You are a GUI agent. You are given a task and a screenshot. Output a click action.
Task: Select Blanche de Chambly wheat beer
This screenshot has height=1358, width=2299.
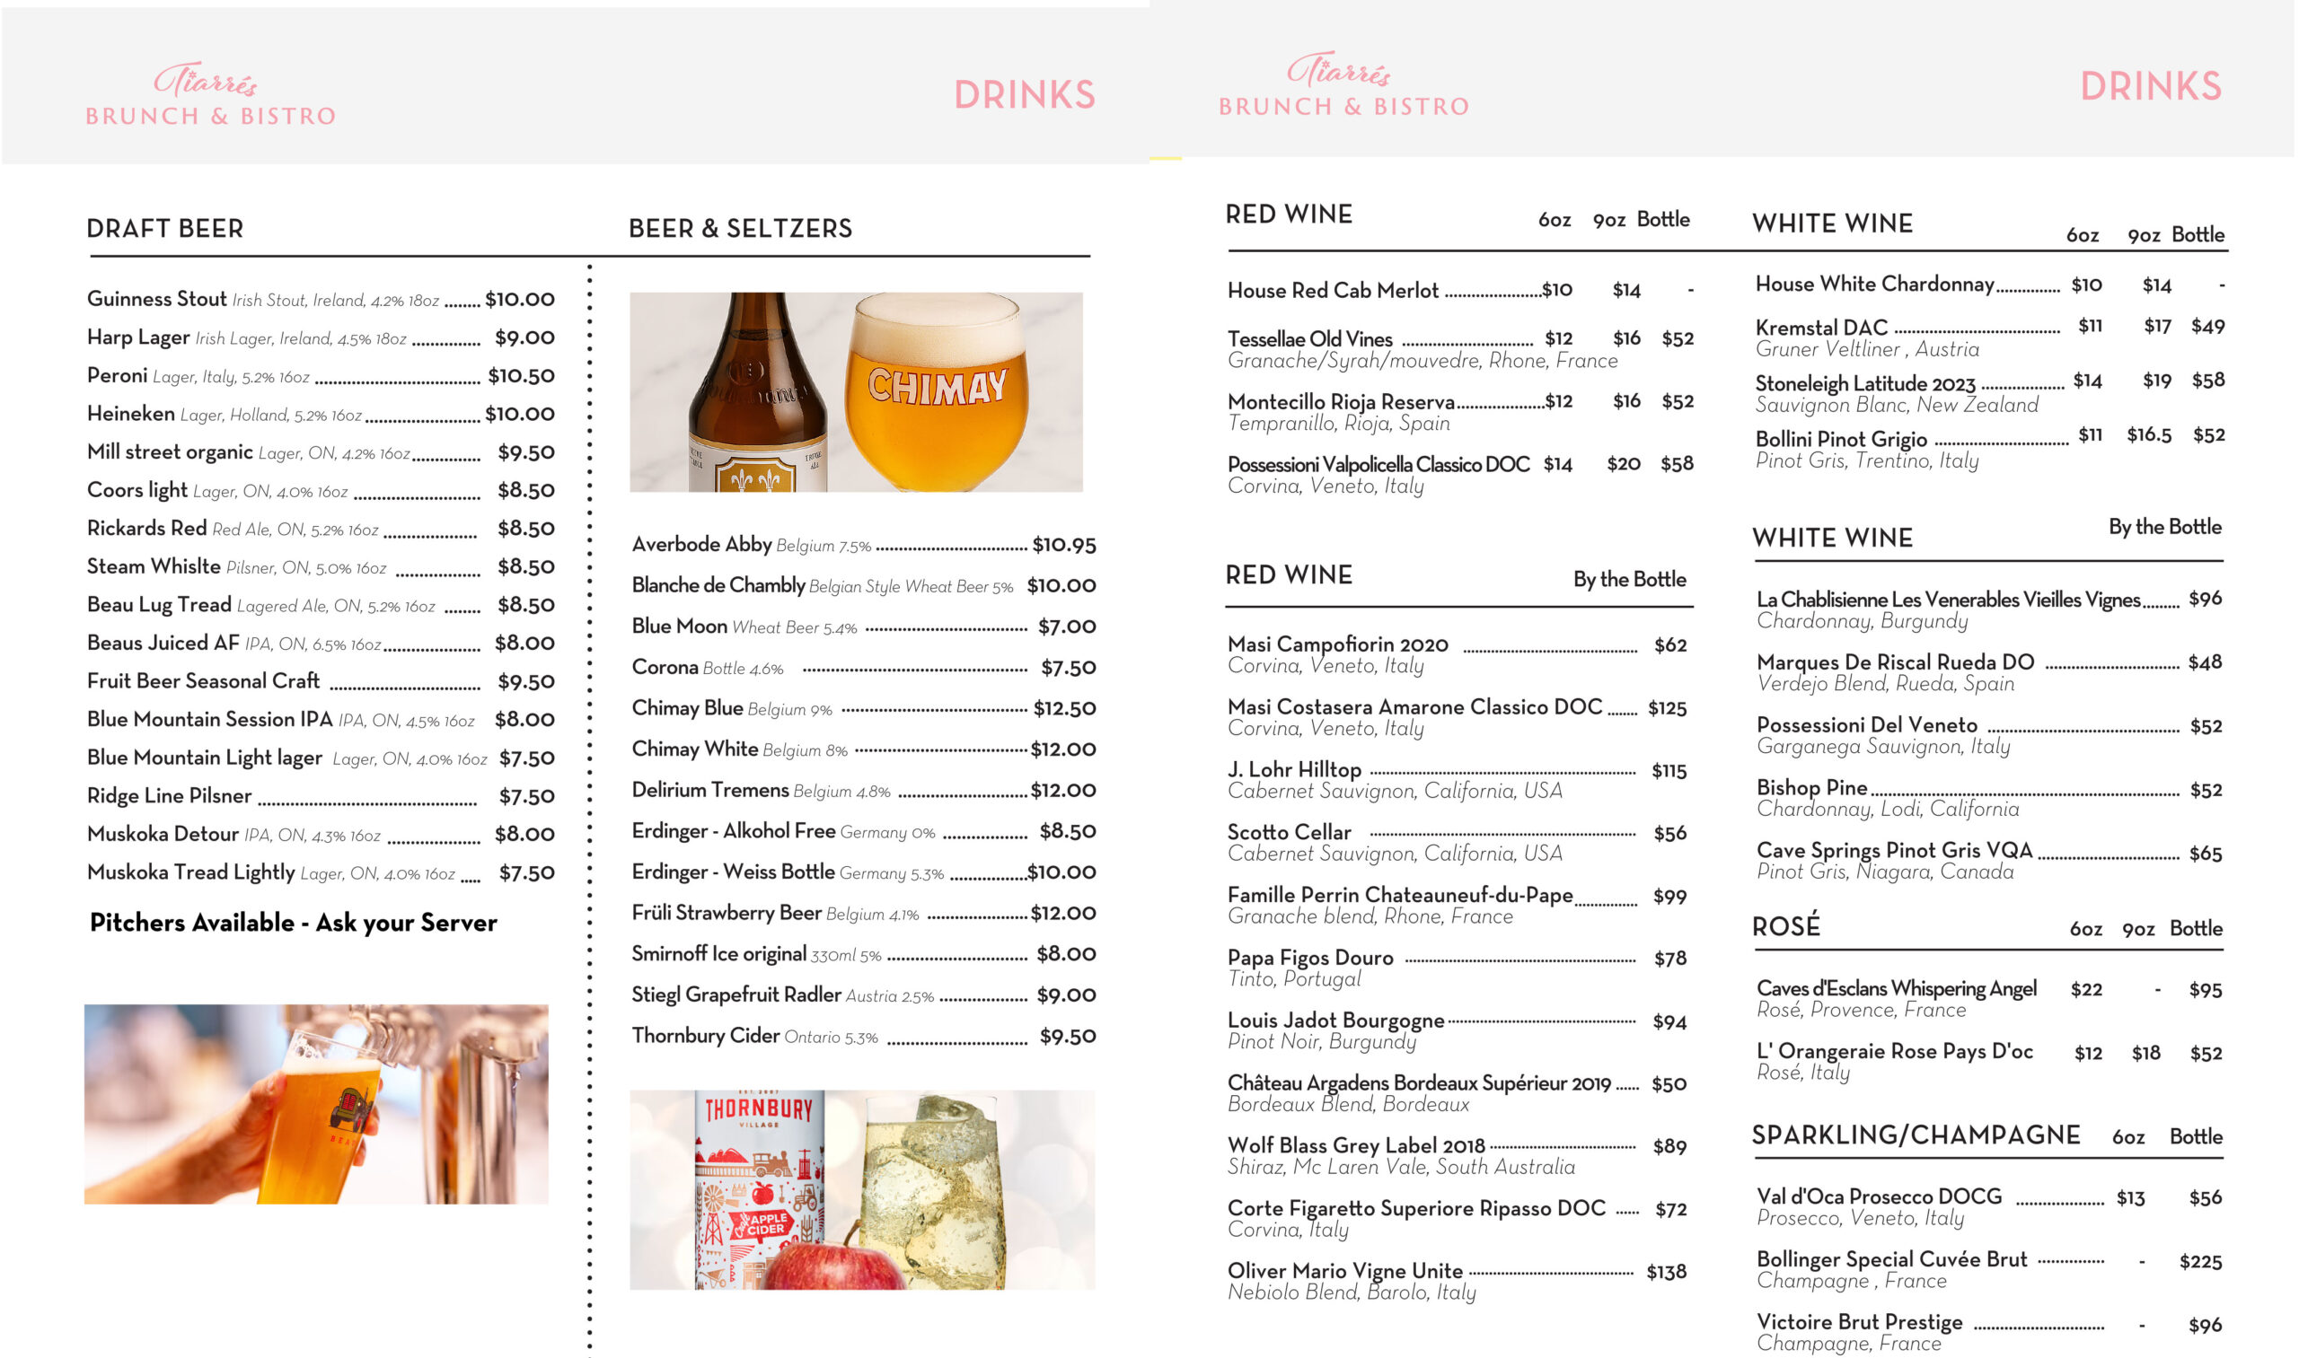coord(863,586)
